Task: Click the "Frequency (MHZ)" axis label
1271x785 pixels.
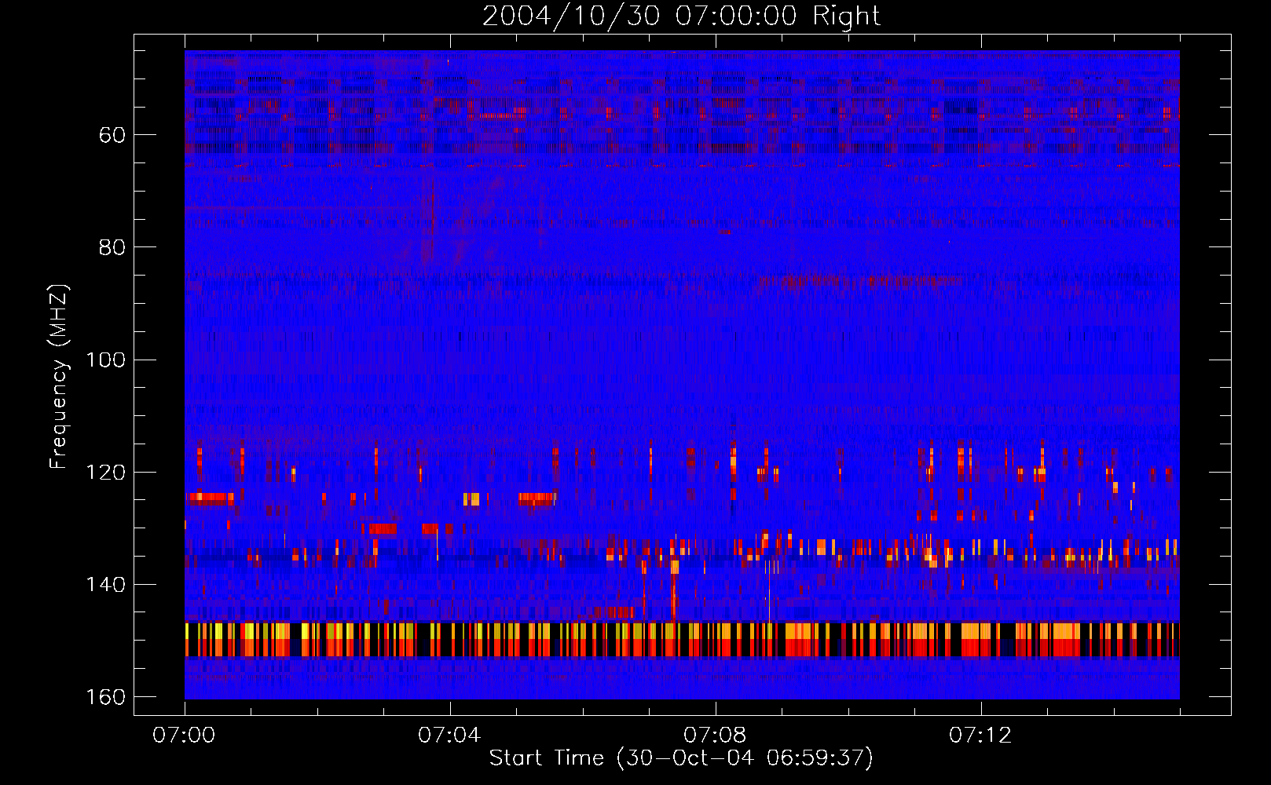Action: (59, 376)
